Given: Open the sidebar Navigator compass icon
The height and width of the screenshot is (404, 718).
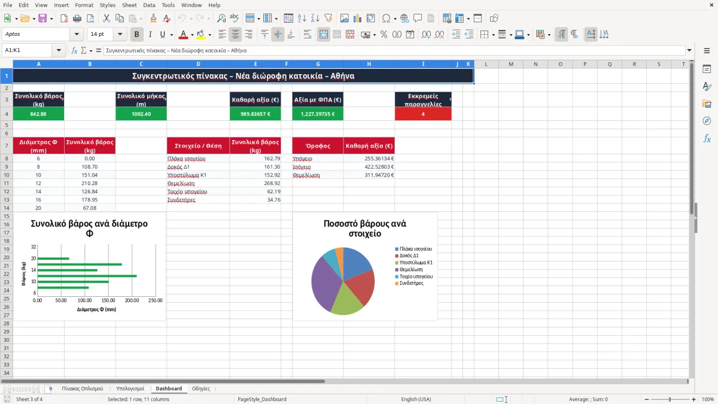Looking at the screenshot, I should pyautogui.click(x=707, y=121).
